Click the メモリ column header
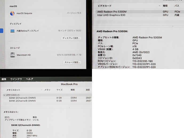184x138 pixels. point(47,90)
